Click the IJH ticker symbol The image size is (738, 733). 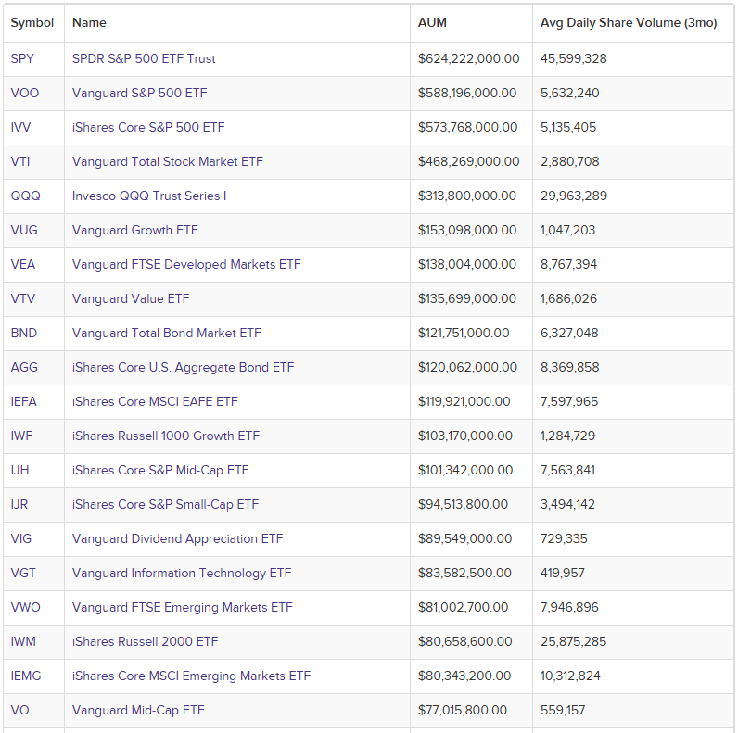pos(19,471)
